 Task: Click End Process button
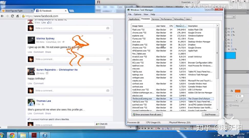[x=210, y=114]
